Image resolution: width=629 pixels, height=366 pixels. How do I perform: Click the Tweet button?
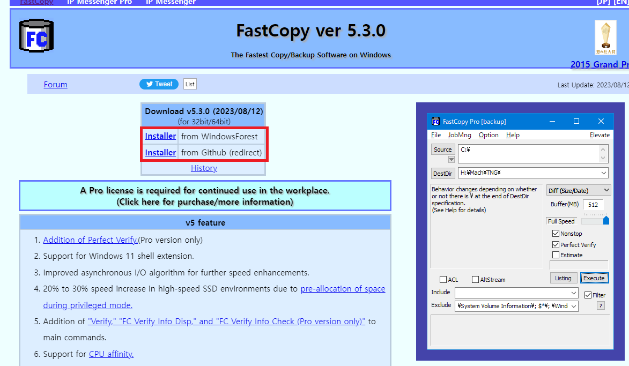click(159, 84)
